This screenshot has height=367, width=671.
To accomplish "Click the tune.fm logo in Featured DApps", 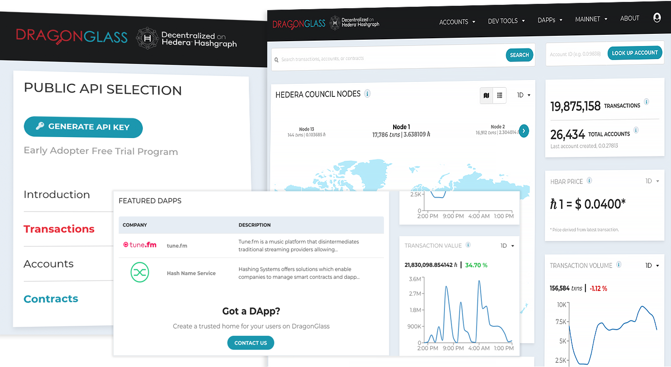I will tap(140, 245).
